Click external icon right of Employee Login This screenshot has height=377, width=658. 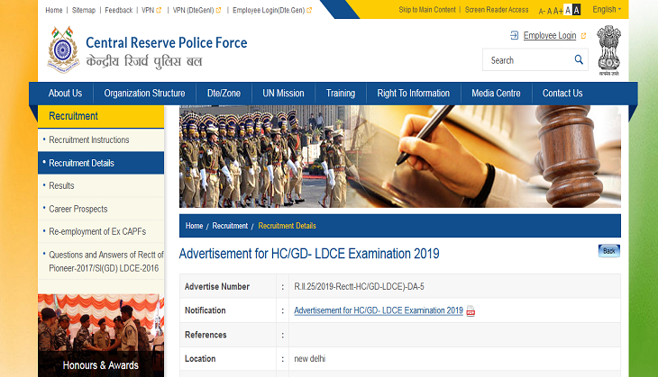pos(583,36)
